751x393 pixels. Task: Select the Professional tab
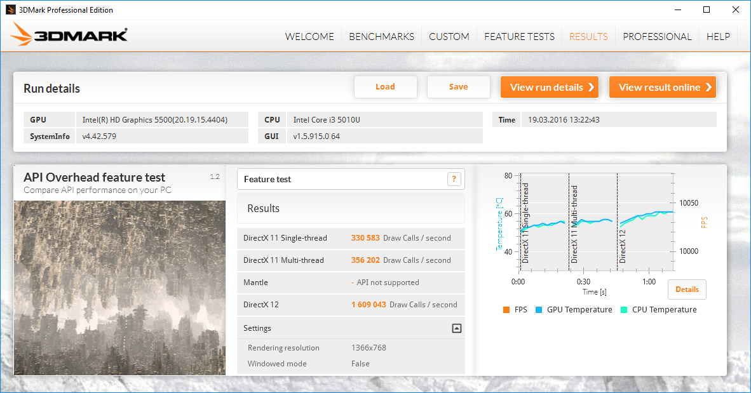(656, 36)
